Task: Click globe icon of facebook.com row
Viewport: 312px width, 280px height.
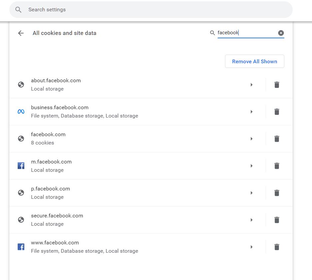Action: [x=21, y=139]
